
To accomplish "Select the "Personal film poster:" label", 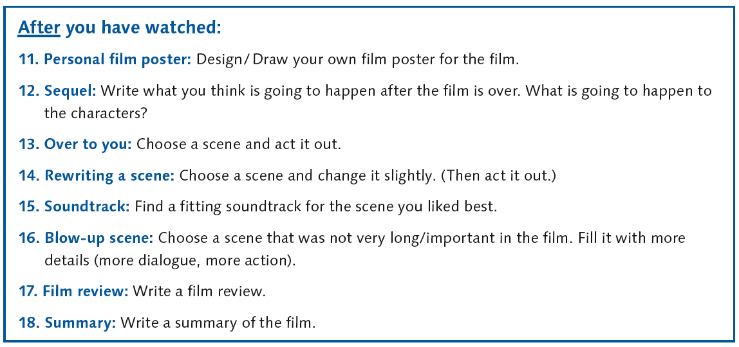I will point(118,60).
